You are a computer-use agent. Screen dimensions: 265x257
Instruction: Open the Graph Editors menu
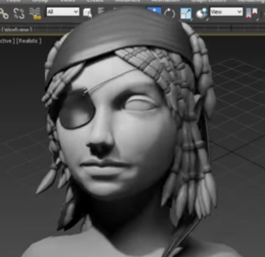coord(208,1)
